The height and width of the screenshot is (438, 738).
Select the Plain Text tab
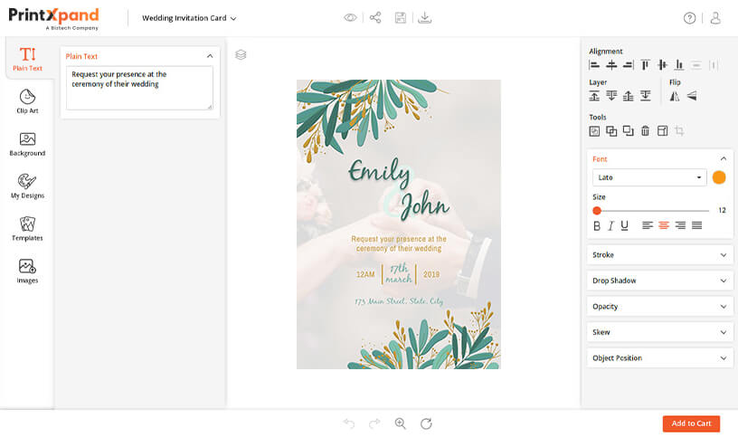pyautogui.click(x=27, y=59)
